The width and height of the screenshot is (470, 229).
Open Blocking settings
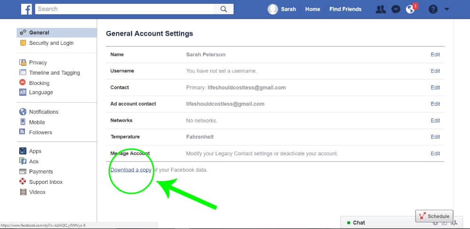point(39,83)
